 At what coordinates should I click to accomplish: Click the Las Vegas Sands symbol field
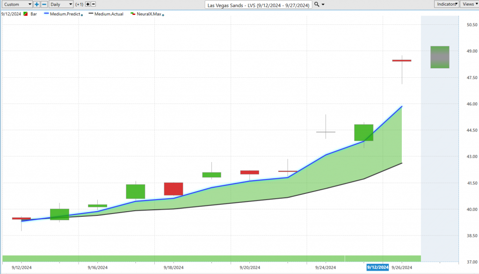[258, 4]
